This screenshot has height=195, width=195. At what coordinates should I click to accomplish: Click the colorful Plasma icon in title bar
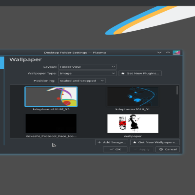(x=176, y=53)
